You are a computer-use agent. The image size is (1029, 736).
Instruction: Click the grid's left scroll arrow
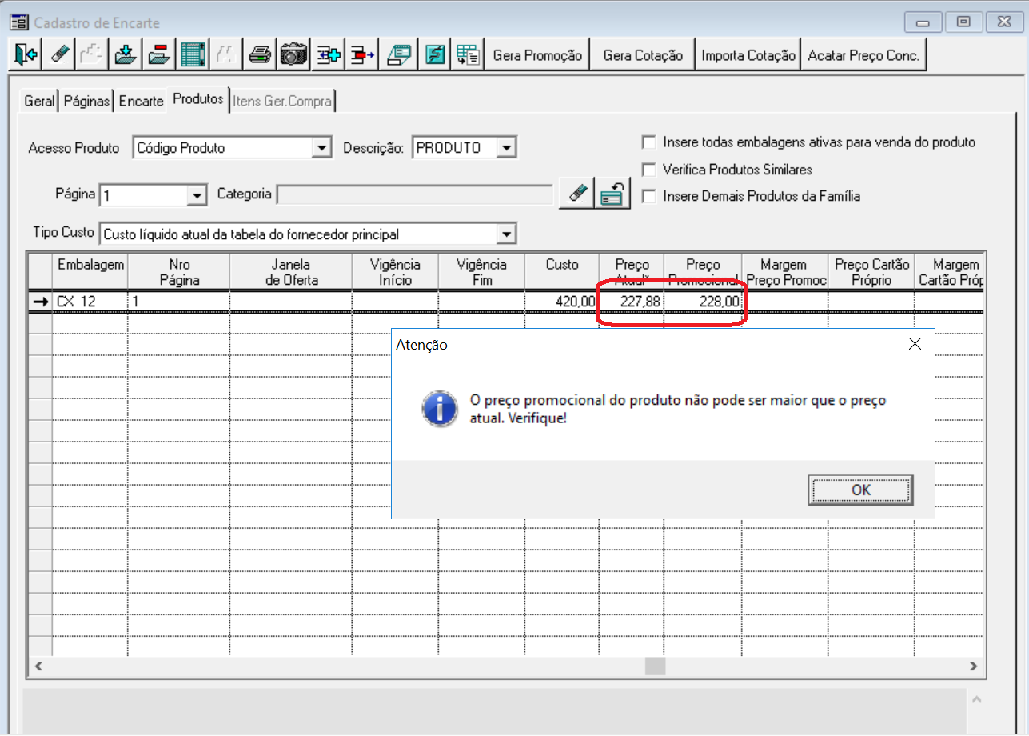38,666
